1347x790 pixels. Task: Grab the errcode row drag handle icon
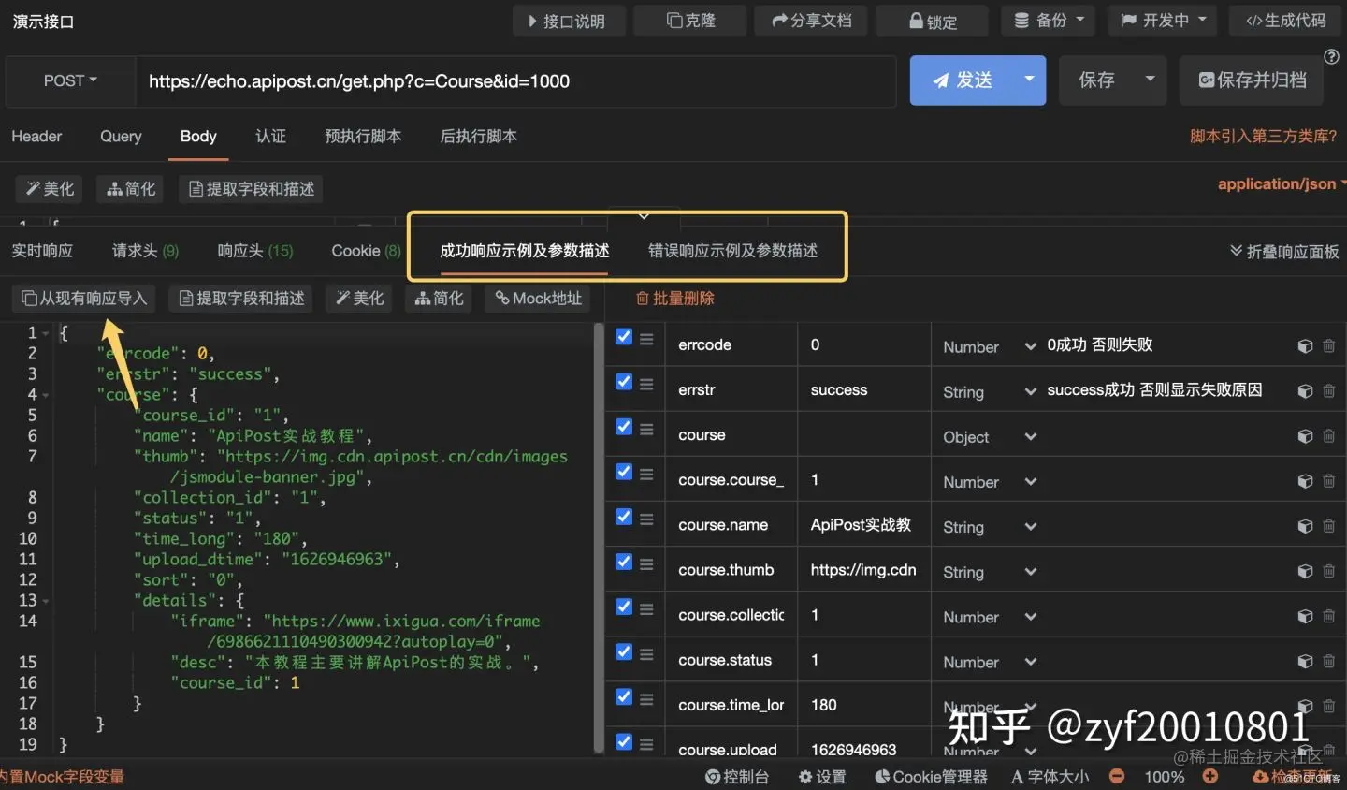tap(646, 338)
